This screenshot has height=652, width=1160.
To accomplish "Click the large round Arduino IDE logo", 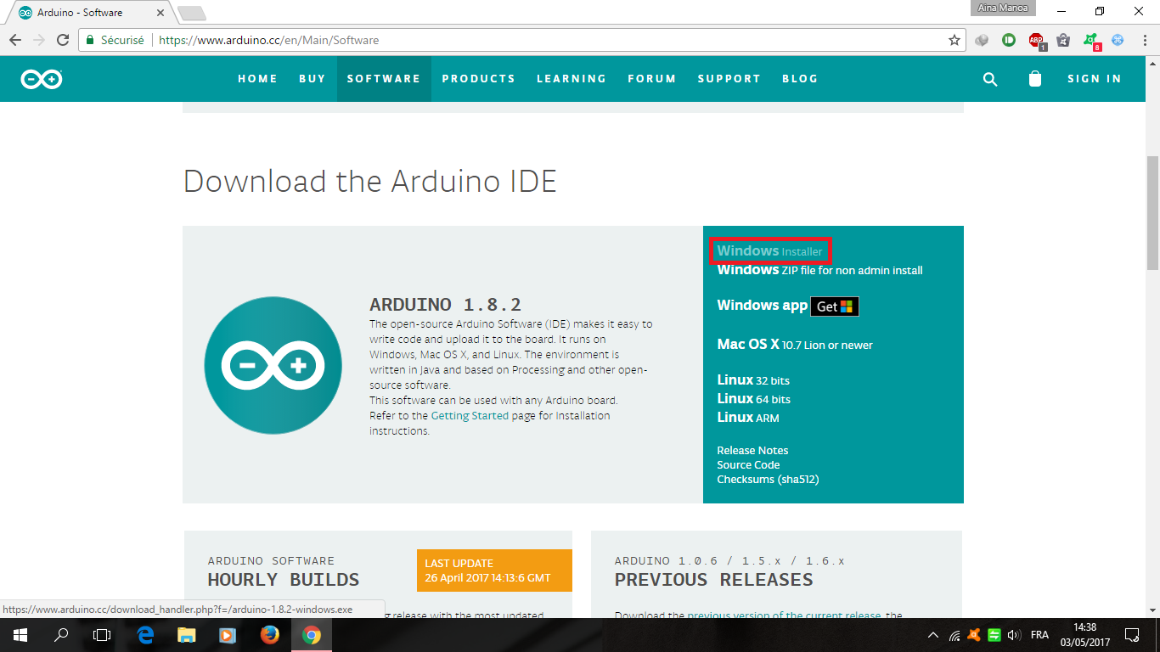I will pyautogui.click(x=273, y=365).
